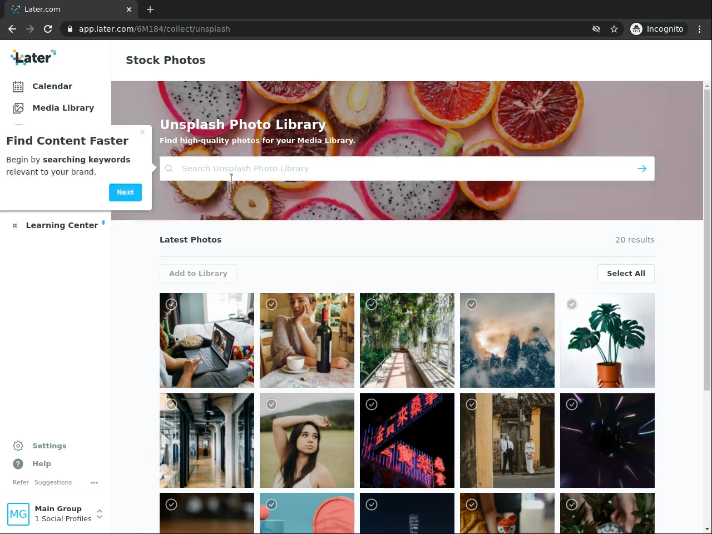Close the Later.com browser tab
The image size is (712, 534).
coord(129,9)
